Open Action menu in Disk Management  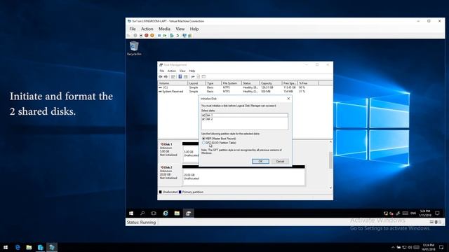tap(171, 71)
